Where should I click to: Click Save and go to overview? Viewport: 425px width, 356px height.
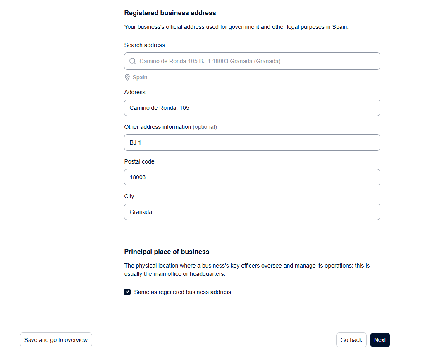(x=56, y=340)
